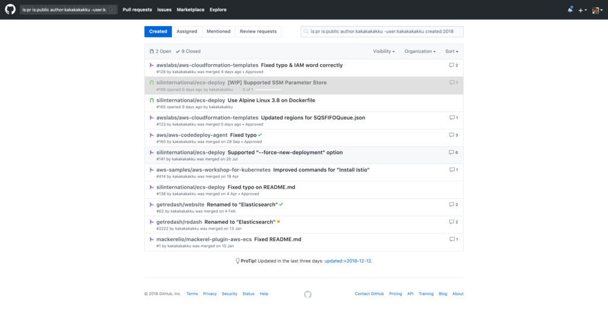Open Pull requests in the header
The image size is (608, 332).
tap(137, 10)
